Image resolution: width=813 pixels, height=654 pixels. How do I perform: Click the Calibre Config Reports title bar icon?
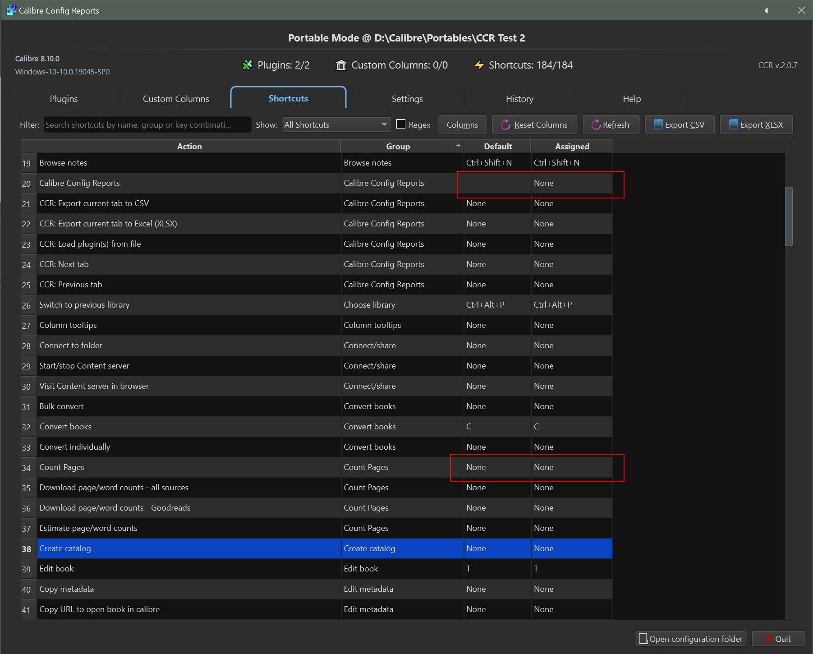11,10
